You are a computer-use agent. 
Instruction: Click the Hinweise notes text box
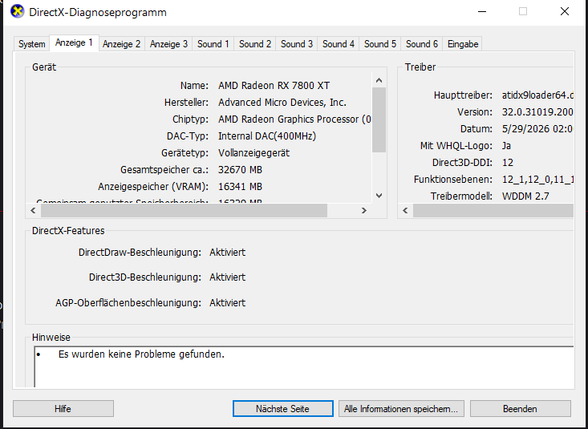tap(304, 366)
